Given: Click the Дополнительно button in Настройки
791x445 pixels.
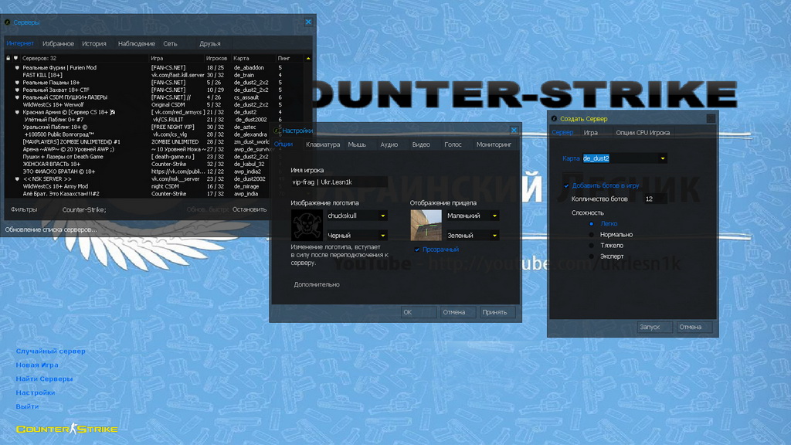Looking at the screenshot, I should point(317,284).
